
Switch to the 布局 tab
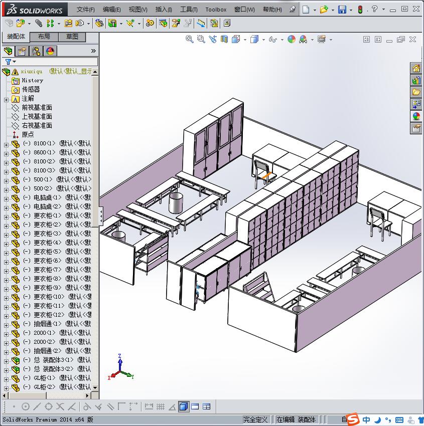click(x=44, y=37)
